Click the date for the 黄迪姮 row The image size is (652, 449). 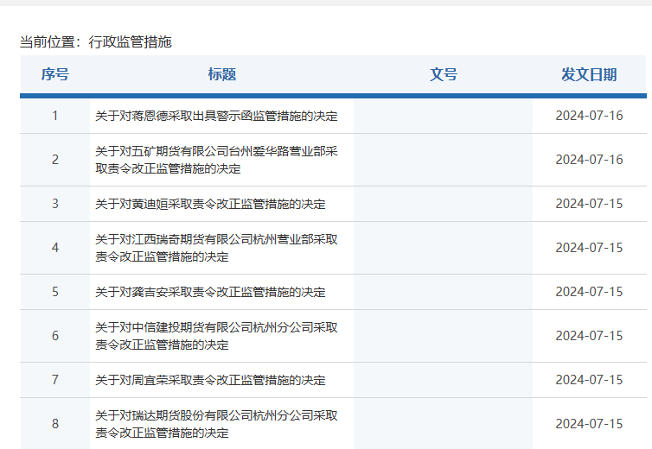click(x=589, y=204)
